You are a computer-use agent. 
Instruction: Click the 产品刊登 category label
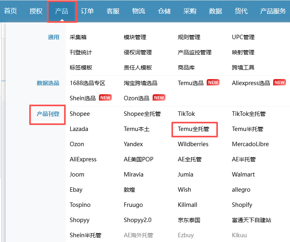[x=48, y=114]
